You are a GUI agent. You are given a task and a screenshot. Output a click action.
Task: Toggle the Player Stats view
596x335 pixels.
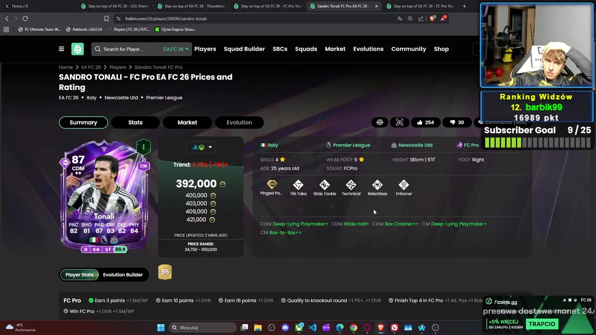[x=79, y=275]
